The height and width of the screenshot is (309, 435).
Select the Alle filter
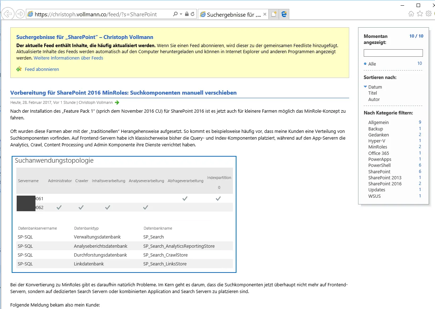click(372, 64)
